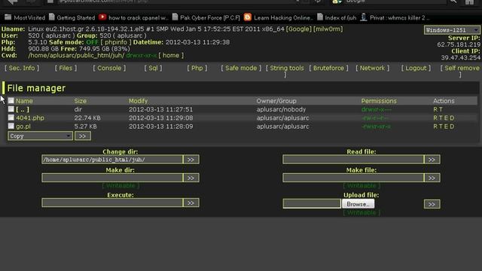Click the [Google] link after Uname
Screen dimensions: 482x271
[298, 29]
